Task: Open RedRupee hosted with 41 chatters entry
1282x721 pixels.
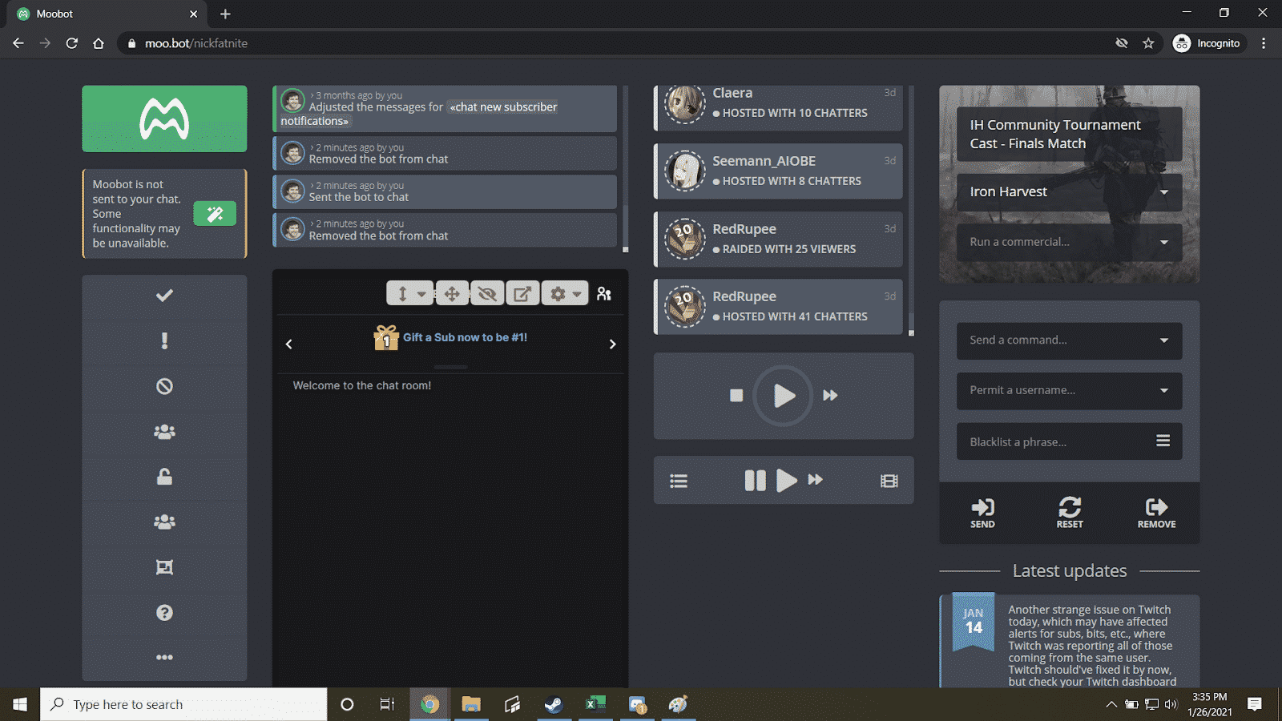Action: (779, 306)
